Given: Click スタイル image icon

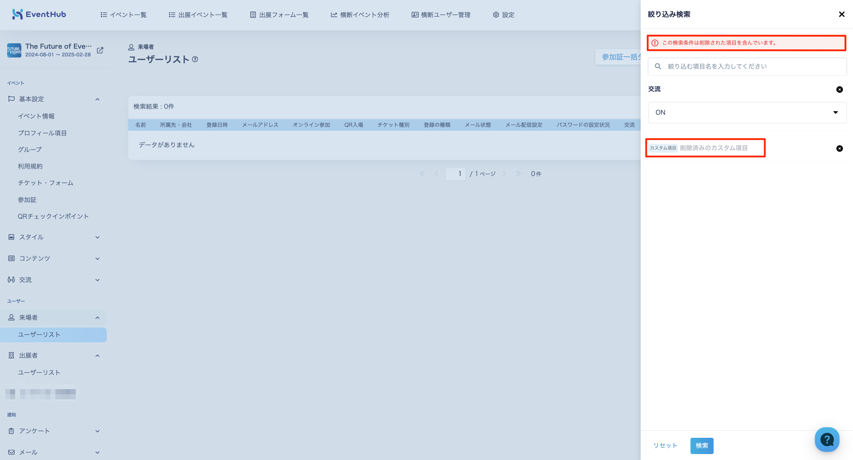Looking at the screenshot, I should [11, 237].
